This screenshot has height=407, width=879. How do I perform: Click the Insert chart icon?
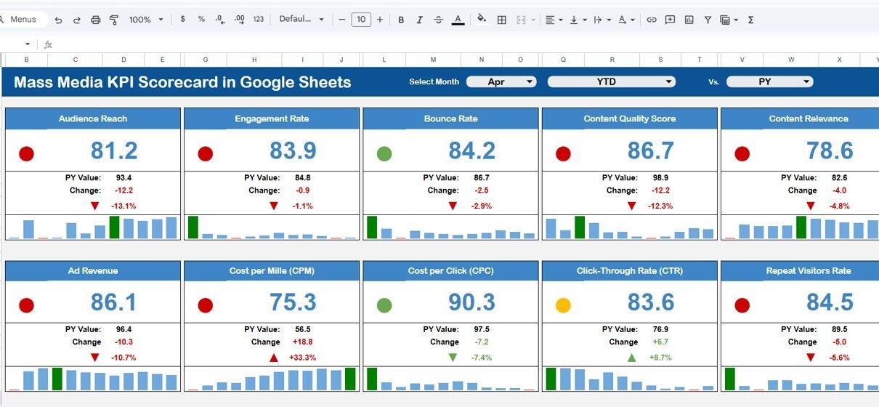pyautogui.click(x=689, y=20)
